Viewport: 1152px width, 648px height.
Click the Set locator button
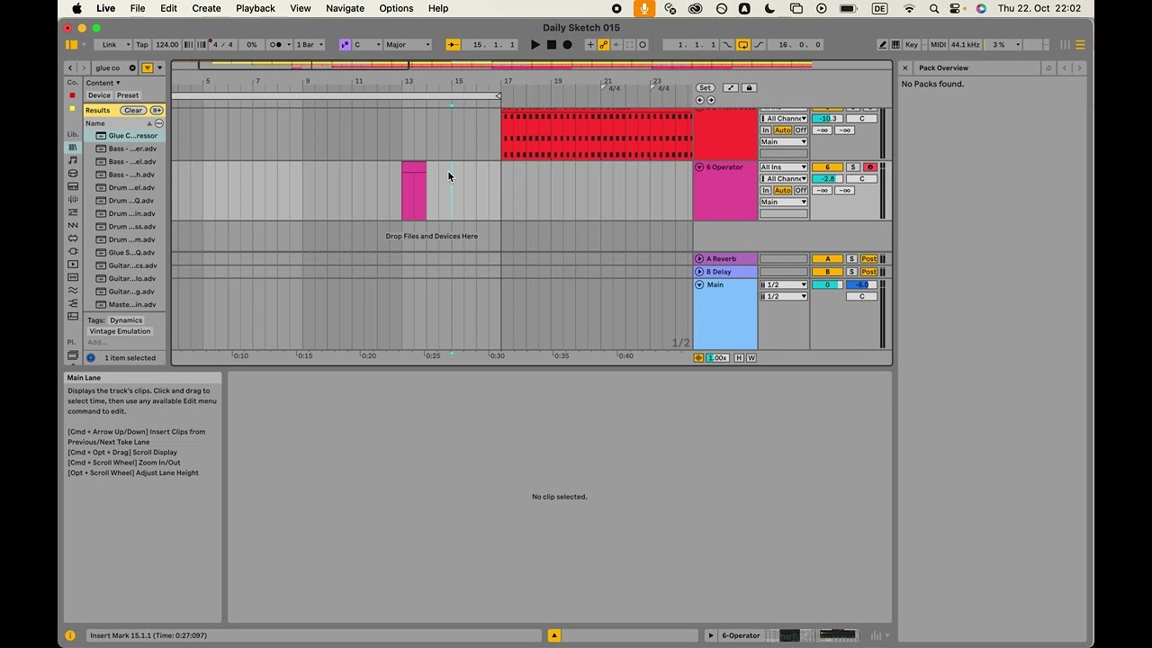tap(705, 88)
